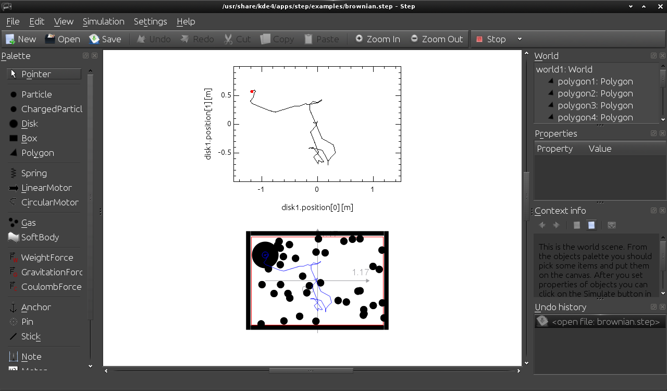Image resolution: width=667 pixels, height=391 pixels.
Task: Click Open in the toolbar
Action: pos(63,39)
